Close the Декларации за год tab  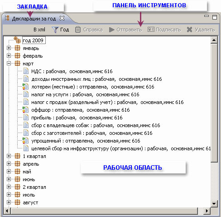click(62, 18)
